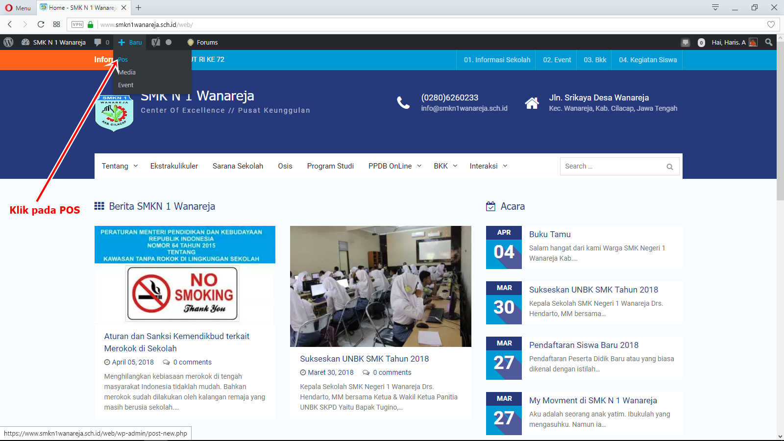Open Osis menu item
This screenshot has height=441, width=784.
285,166
